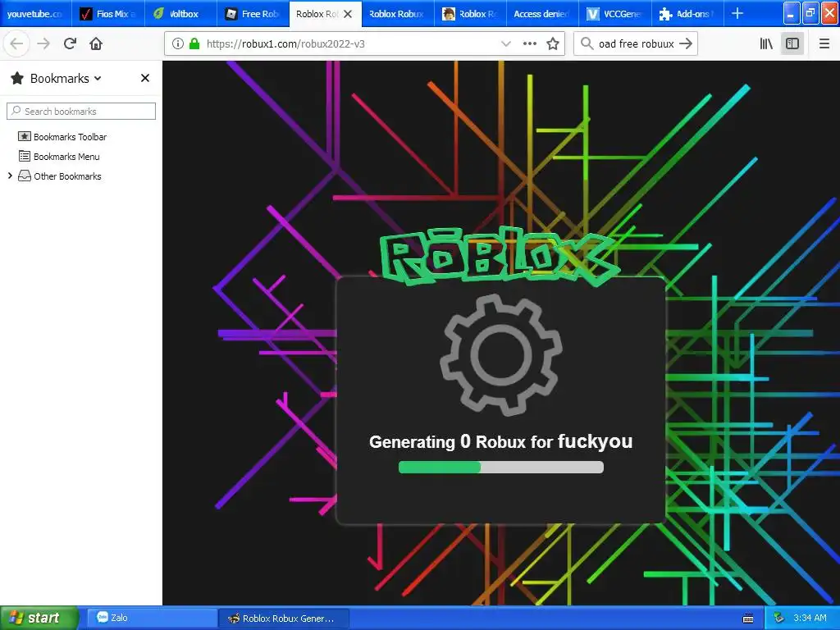840x630 pixels.
Task: Click the system tray icon beside clock
Action: tap(778, 618)
